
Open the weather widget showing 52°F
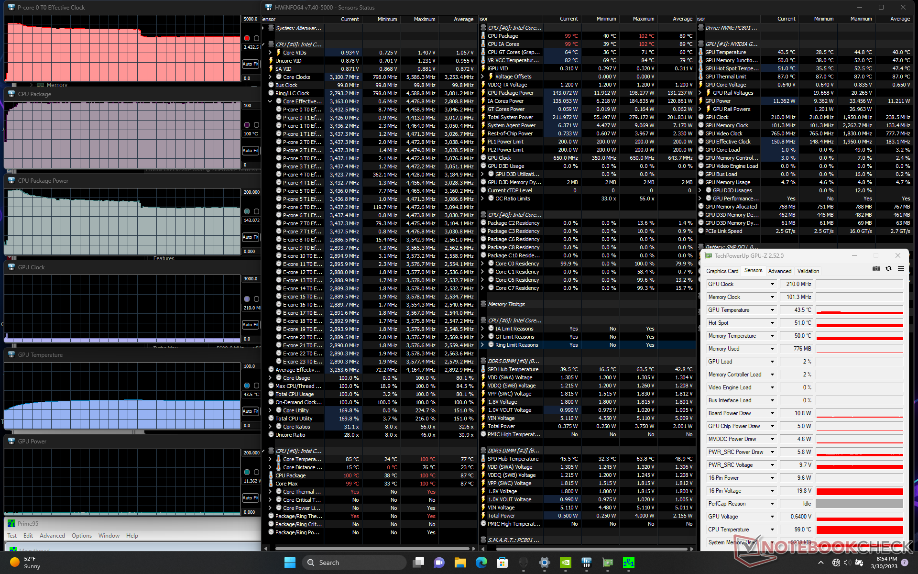coord(26,563)
